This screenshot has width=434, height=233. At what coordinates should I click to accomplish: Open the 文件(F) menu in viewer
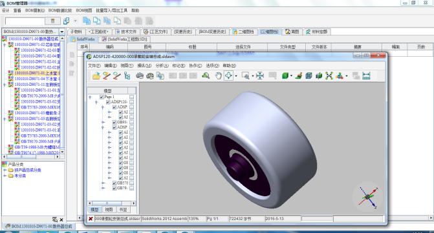click(94, 66)
